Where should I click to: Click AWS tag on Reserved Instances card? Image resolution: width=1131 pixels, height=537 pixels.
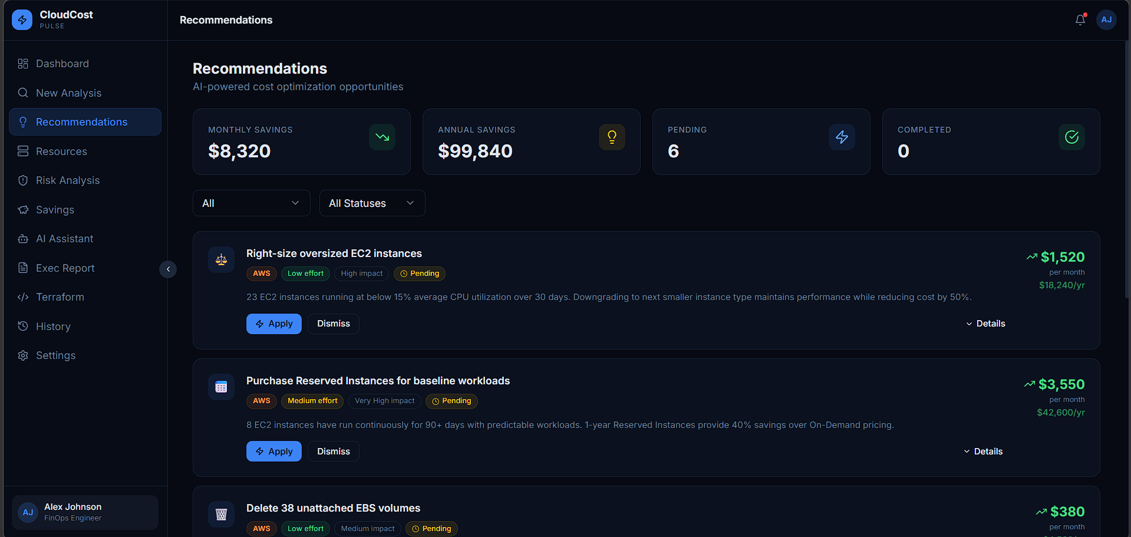[262, 401]
